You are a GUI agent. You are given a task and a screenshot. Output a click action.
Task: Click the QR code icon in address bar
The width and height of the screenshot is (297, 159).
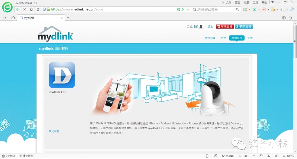[178, 9]
